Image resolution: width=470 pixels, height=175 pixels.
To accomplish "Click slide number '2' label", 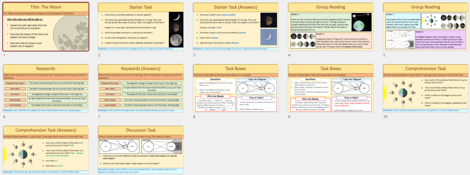I will point(99,55).
